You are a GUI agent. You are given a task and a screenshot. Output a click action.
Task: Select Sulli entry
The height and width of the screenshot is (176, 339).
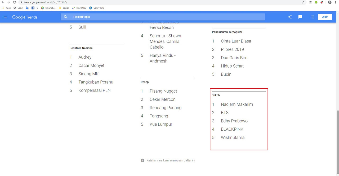tap(82, 27)
